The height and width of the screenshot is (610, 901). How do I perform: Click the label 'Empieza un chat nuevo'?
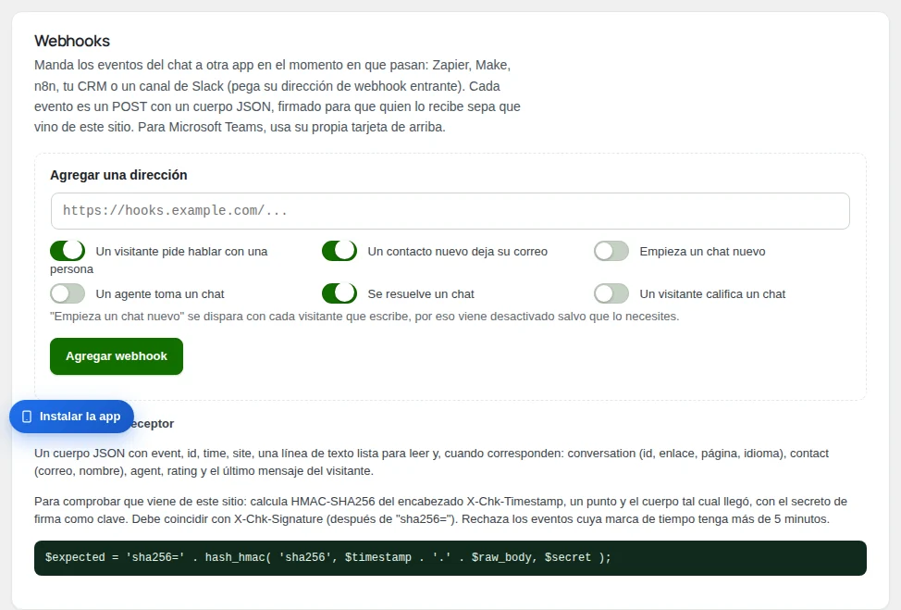click(x=702, y=251)
